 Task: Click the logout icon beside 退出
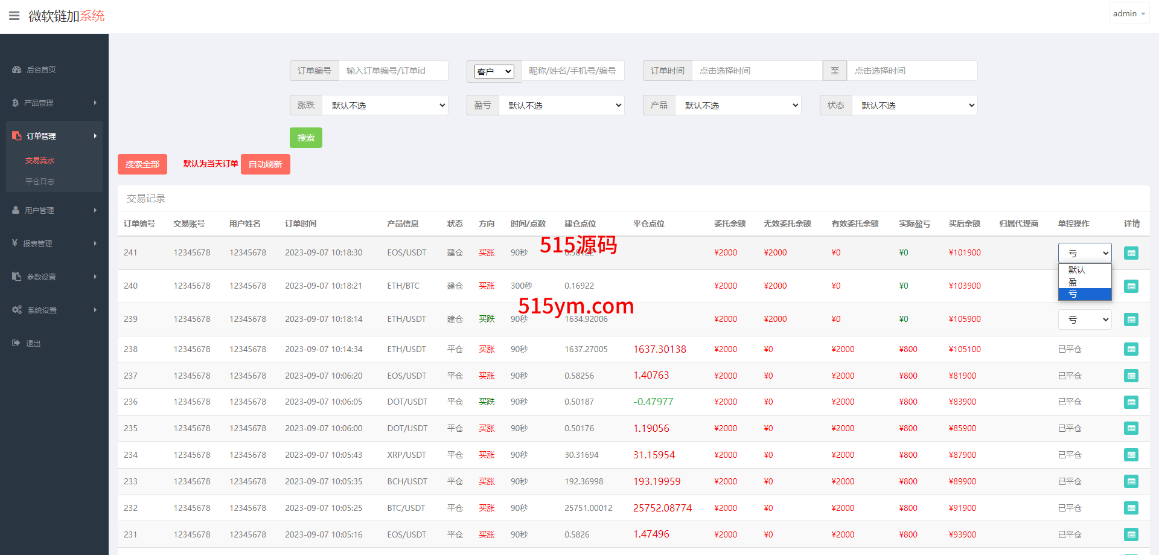[16, 343]
